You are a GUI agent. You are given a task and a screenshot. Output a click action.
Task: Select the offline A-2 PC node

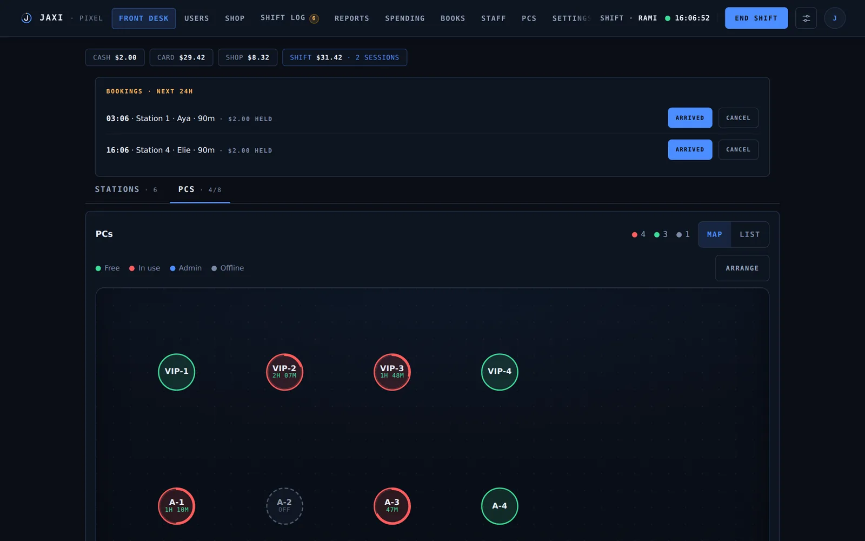(x=284, y=506)
